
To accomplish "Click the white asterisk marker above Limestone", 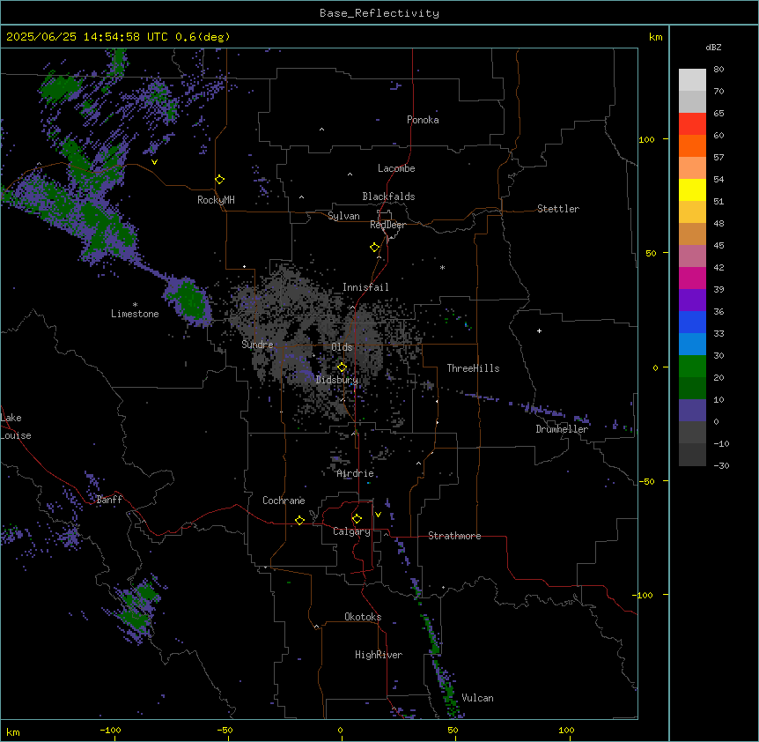I will click(135, 305).
